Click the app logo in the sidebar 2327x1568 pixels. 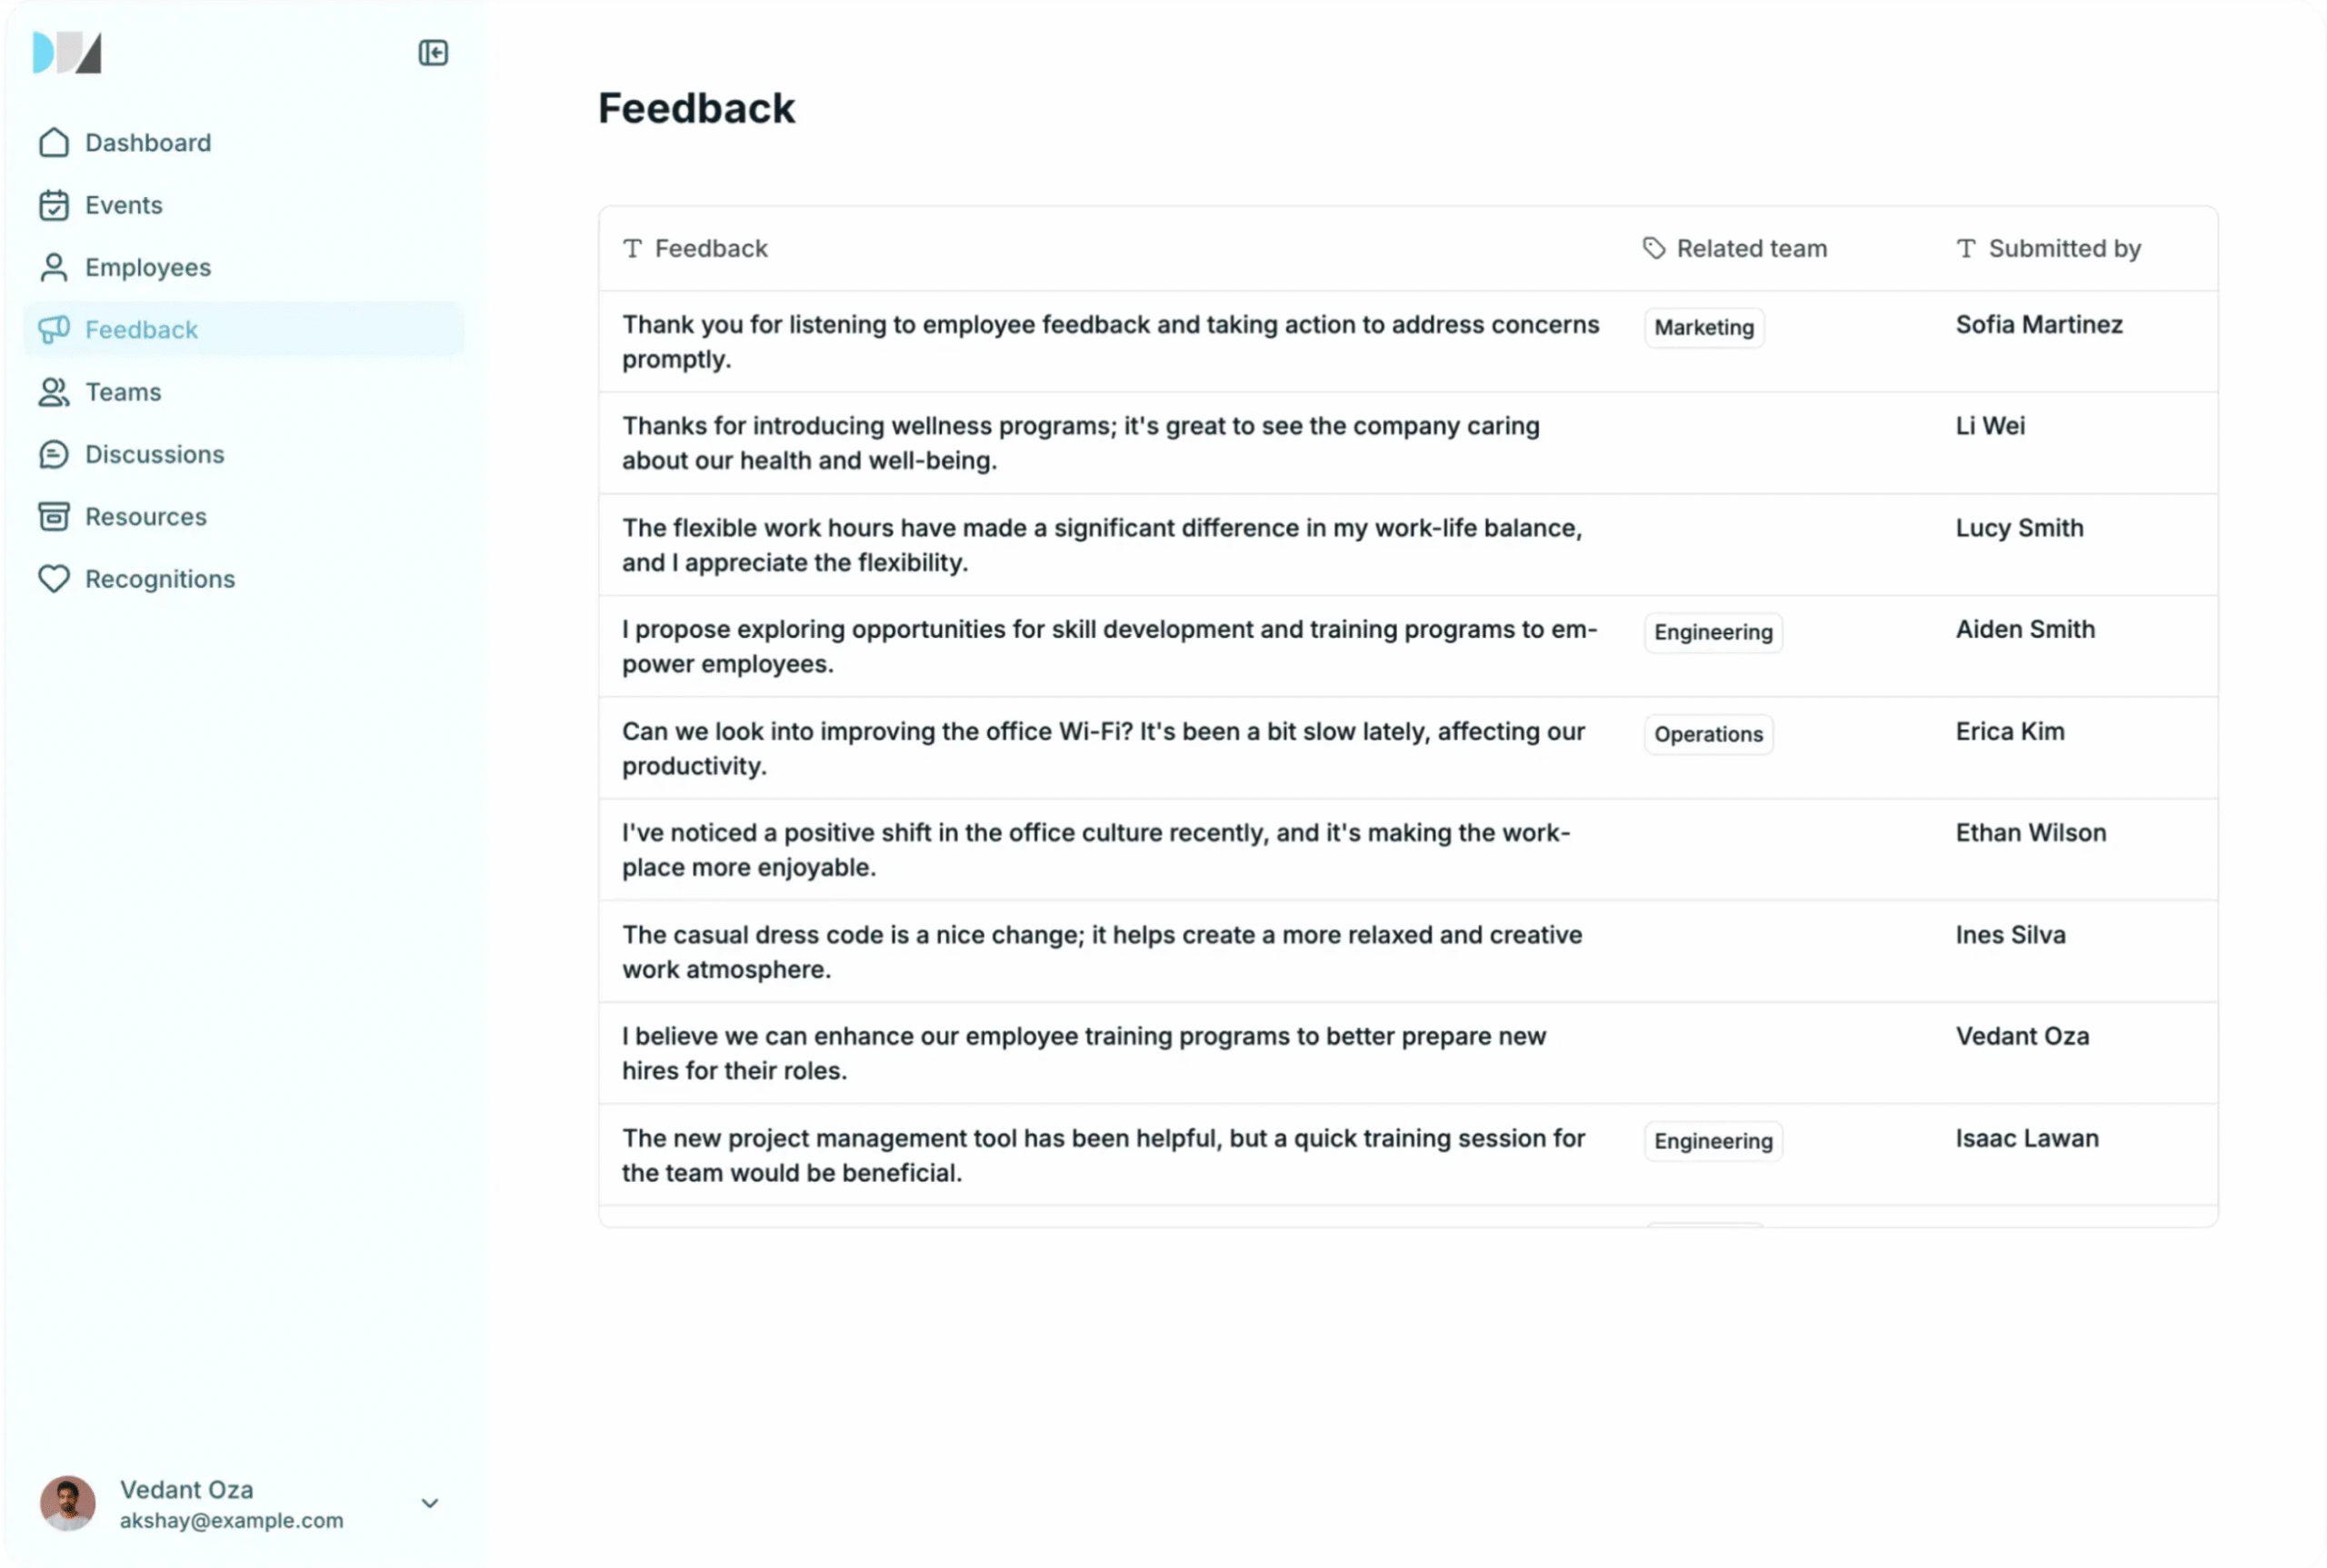67,53
